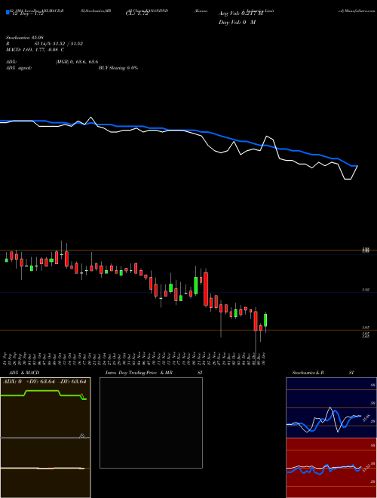Click the blue 12 Day SMA legend square
Screen dimensions: 377x498
tap(8, 12)
